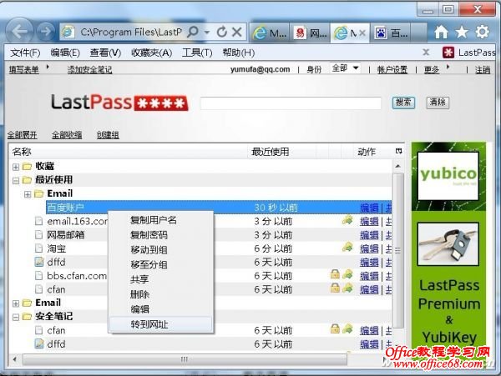Refresh the page with the reload icon

click(222, 32)
